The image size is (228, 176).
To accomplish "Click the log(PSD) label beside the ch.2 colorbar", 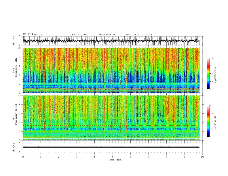I will pos(216,123).
